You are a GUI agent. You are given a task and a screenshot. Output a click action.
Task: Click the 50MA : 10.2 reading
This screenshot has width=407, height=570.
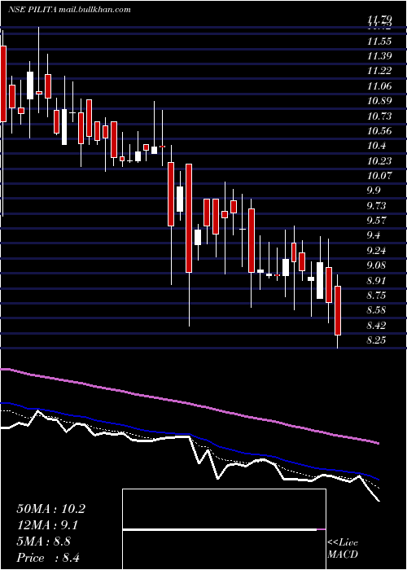coord(50,509)
